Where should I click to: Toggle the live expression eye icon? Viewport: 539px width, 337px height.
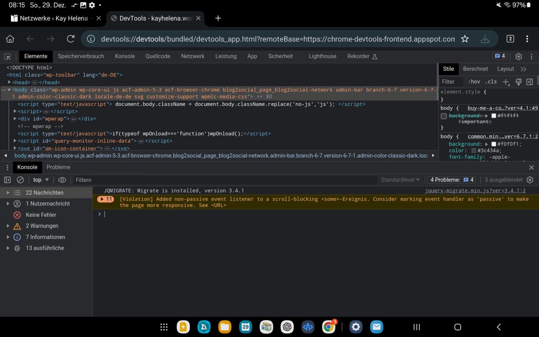click(x=62, y=180)
